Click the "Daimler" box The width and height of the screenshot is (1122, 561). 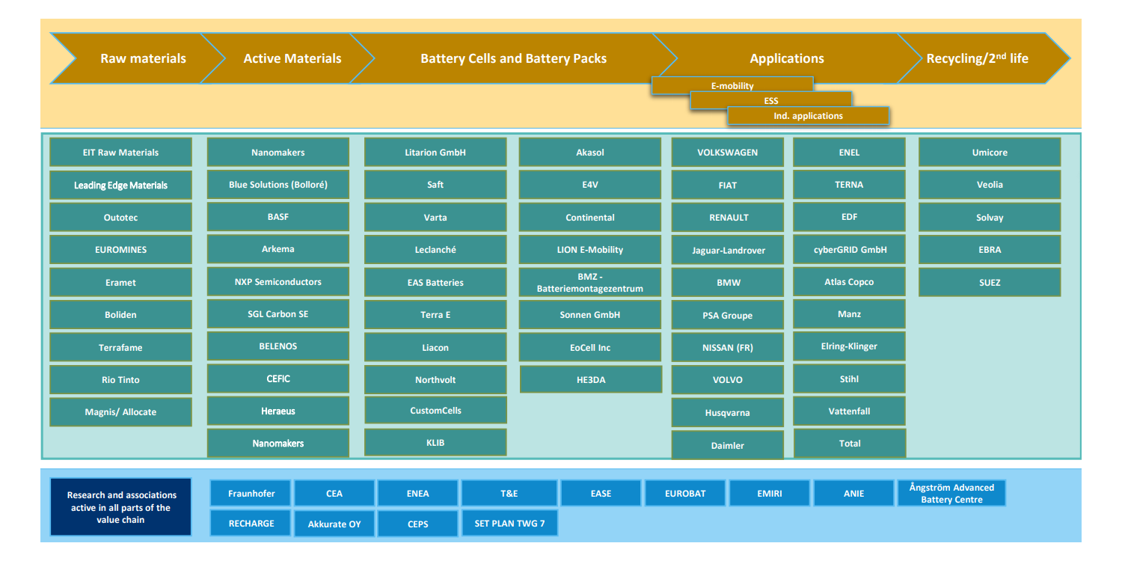coord(728,445)
